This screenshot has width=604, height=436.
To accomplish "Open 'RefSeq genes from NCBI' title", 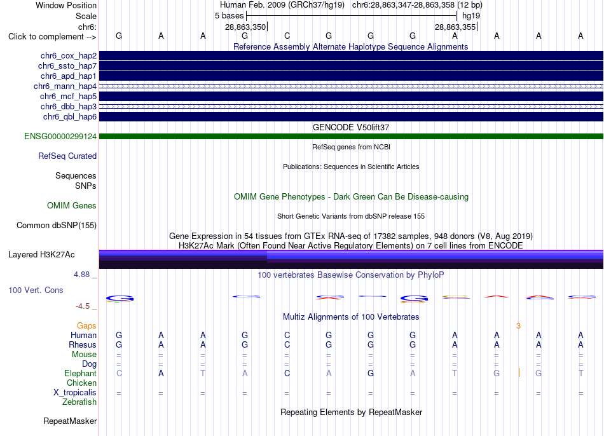I will 351,147.
